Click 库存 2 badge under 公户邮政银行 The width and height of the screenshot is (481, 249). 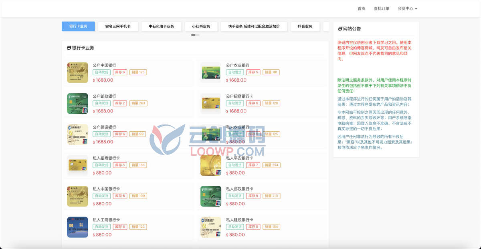(x=120, y=103)
